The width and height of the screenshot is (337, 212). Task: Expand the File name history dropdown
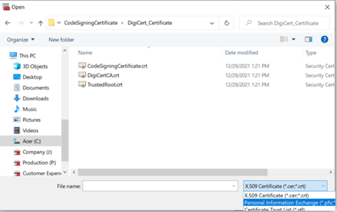(x=234, y=186)
